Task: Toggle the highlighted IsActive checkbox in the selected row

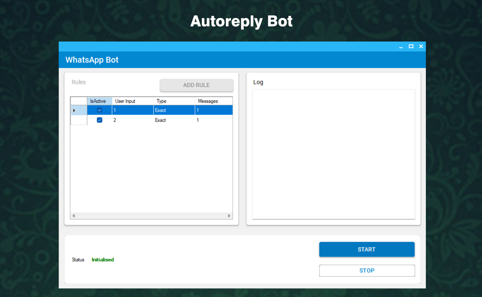Action: coord(99,110)
